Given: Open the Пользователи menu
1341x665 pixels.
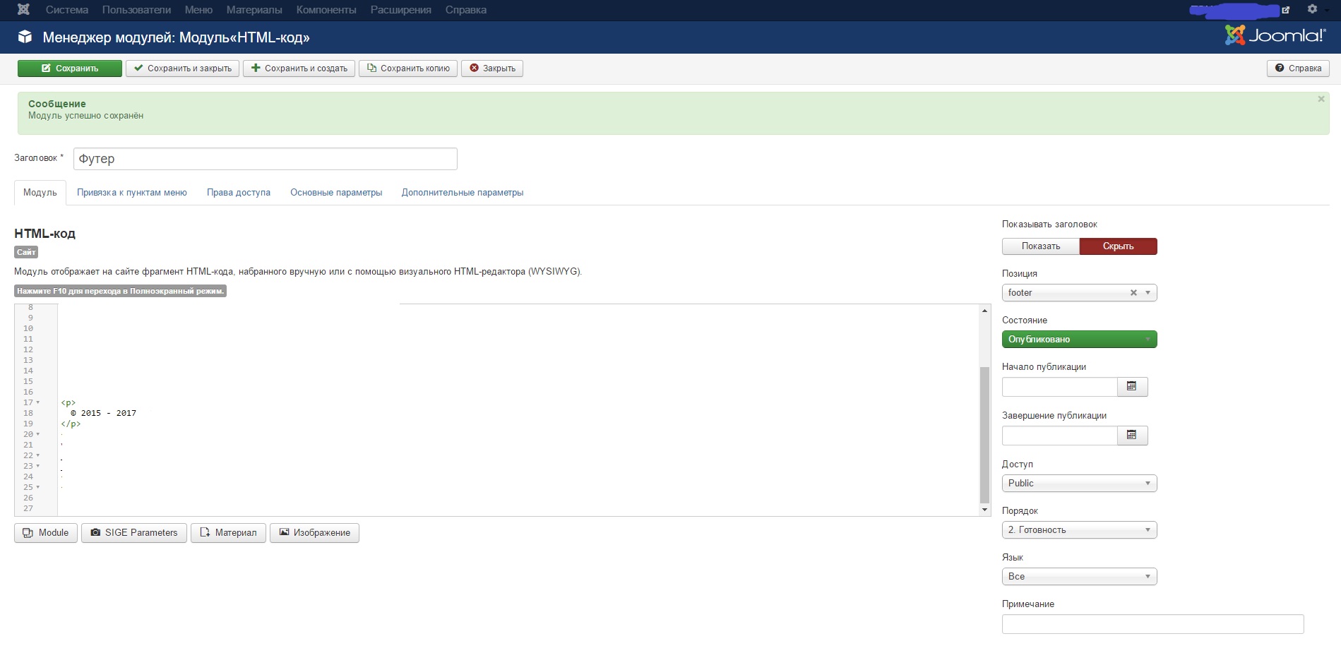Looking at the screenshot, I should click(x=136, y=10).
